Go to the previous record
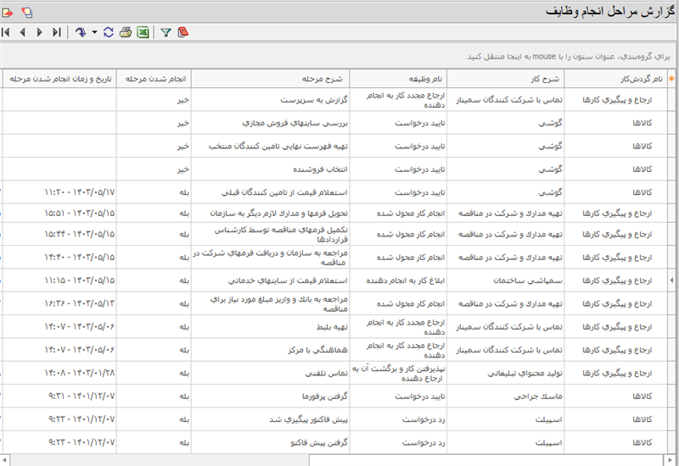This screenshot has width=679, height=466. click(23, 32)
